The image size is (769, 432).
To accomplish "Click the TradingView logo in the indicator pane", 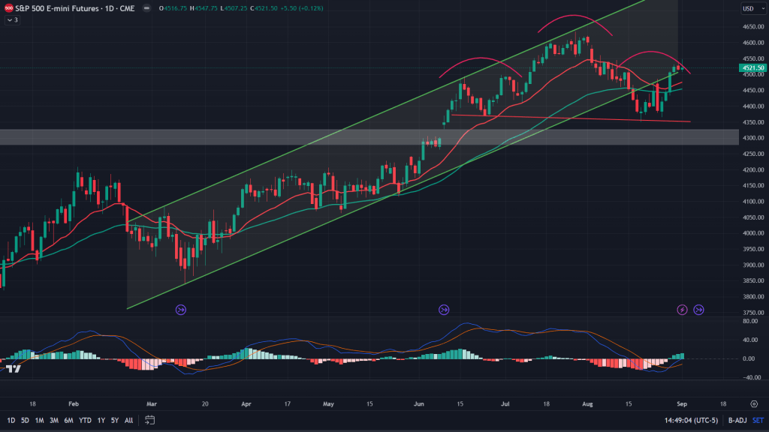I will [x=13, y=367].
